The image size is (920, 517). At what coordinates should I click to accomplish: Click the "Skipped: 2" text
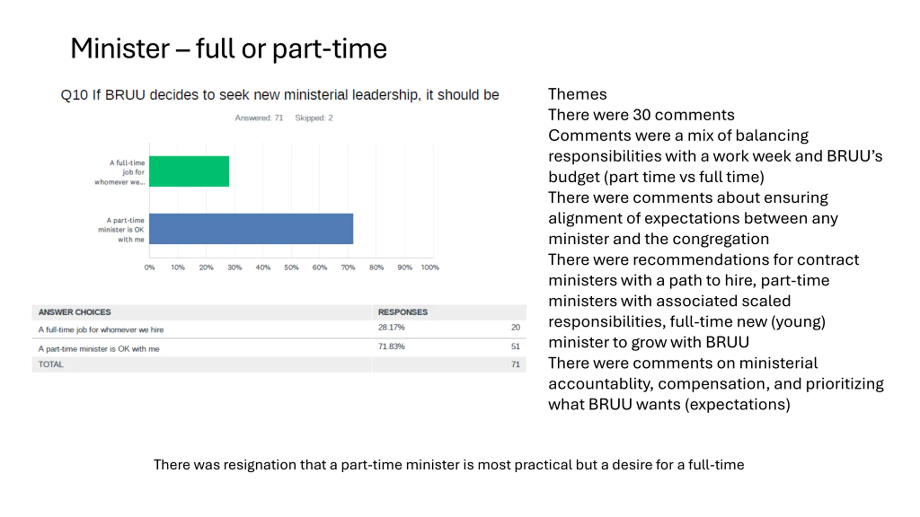[x=314, y=118]
